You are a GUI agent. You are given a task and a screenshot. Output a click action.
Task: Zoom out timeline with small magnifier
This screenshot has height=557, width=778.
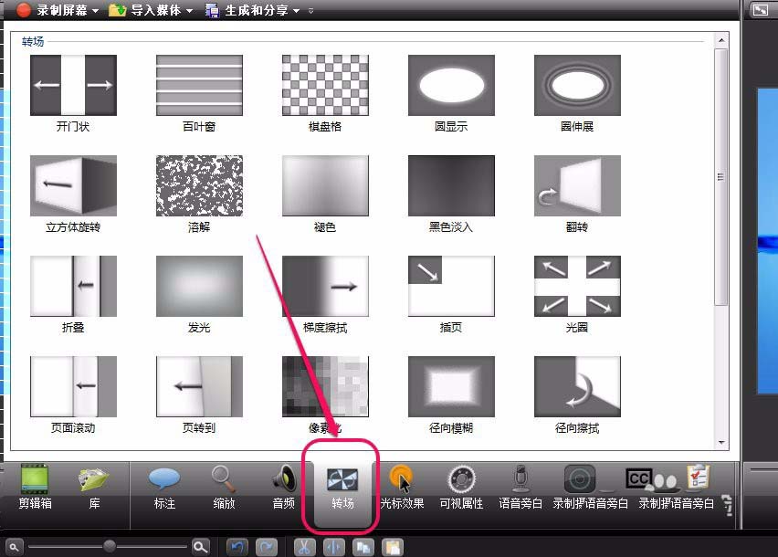click(14, 547)
